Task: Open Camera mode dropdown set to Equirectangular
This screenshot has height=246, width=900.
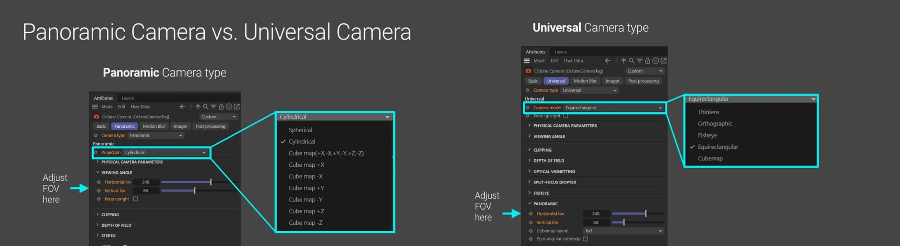Action: (614, 108)
